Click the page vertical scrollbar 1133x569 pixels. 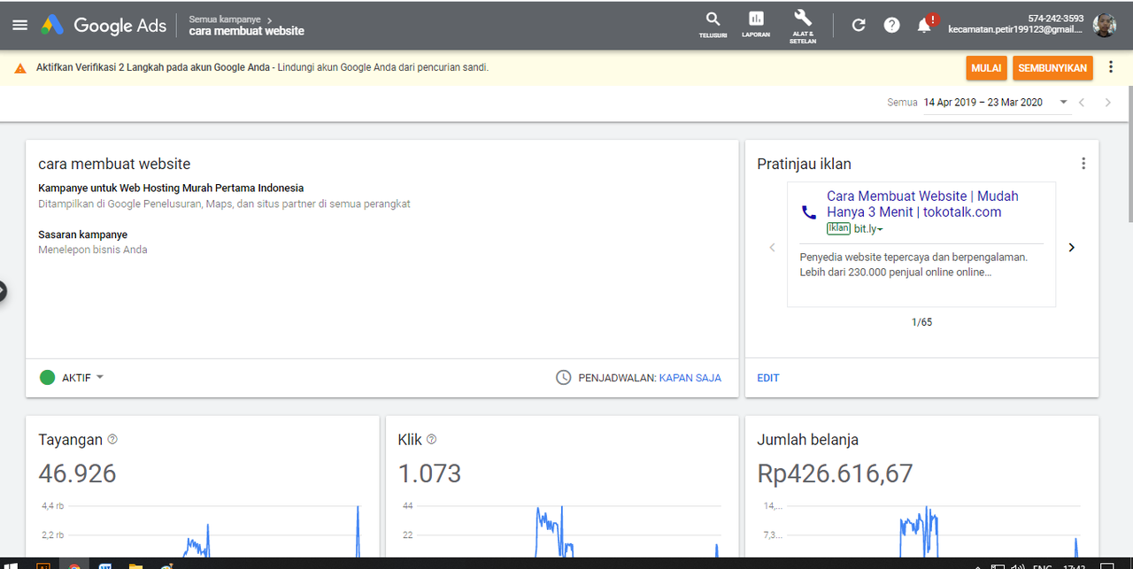pyautogui.click(x=1129, y=154)
